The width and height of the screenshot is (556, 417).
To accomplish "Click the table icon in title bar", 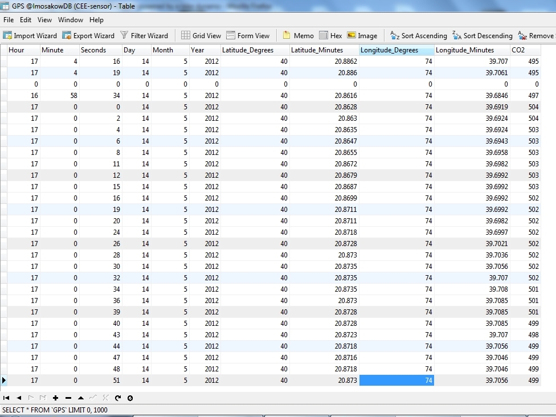I will (5, 6).
